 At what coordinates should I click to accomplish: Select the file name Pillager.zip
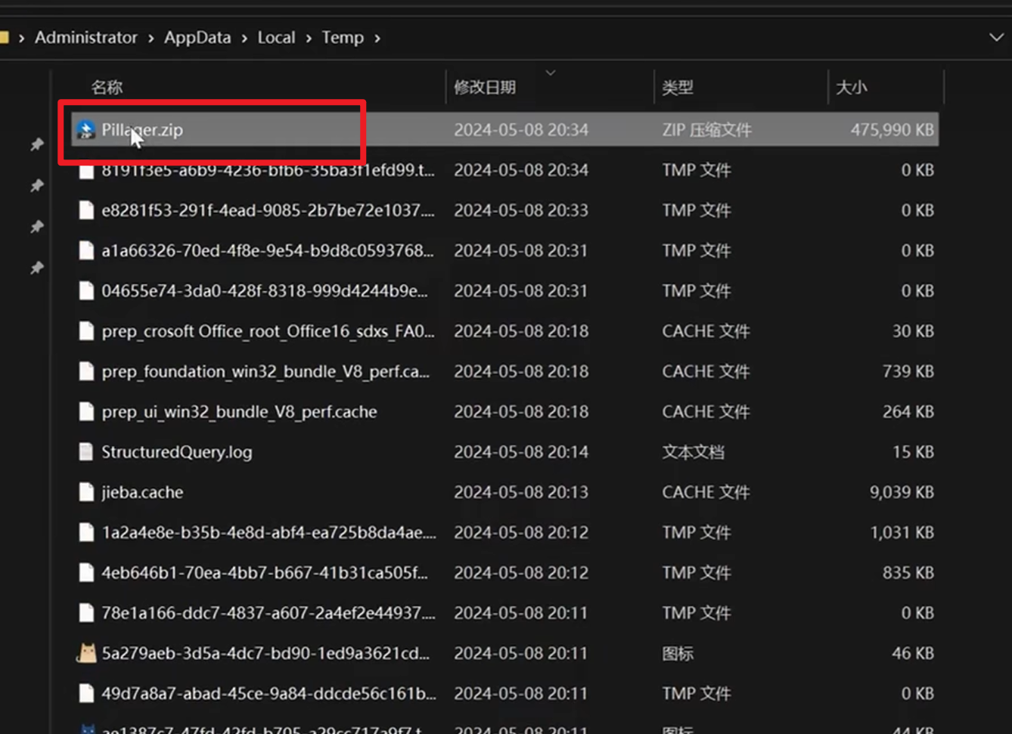[142, 130]
